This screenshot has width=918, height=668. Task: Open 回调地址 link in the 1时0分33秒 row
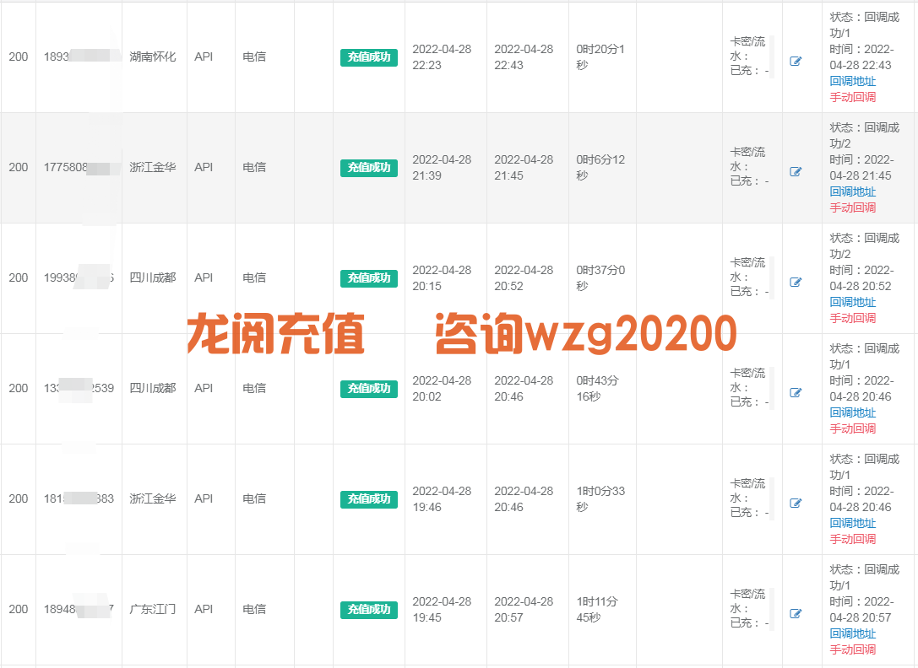852,524
